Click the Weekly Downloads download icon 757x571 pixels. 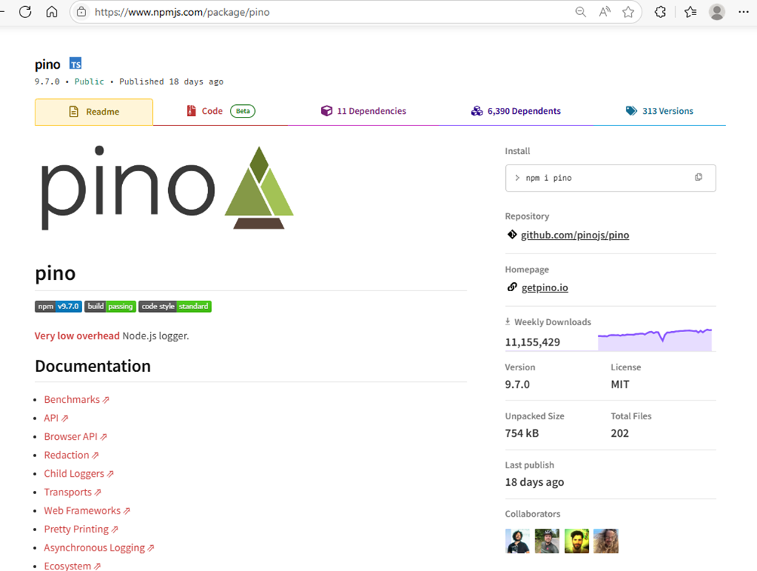pyautogui.click(x=507, y=321)
